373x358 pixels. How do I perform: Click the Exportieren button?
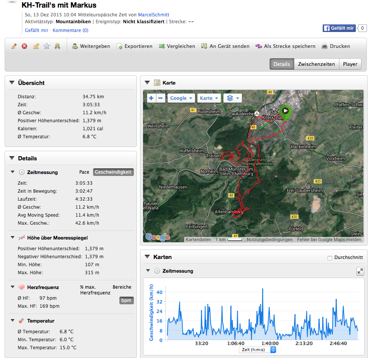click(x=134, y=46)
